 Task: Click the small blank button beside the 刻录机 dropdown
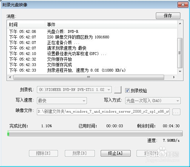point(118,90)
